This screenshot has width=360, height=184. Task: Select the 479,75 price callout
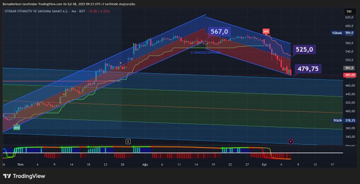tap(308, 69)
